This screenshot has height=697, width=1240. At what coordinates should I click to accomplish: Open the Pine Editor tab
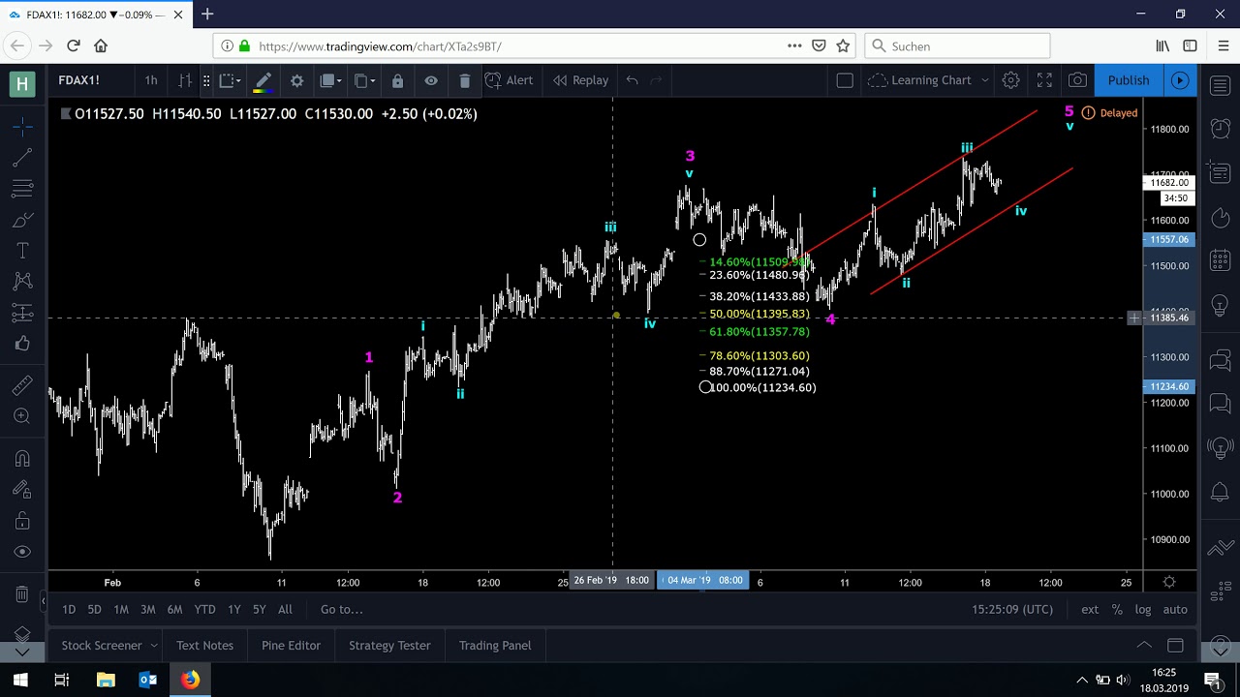[x=291, y=645]
